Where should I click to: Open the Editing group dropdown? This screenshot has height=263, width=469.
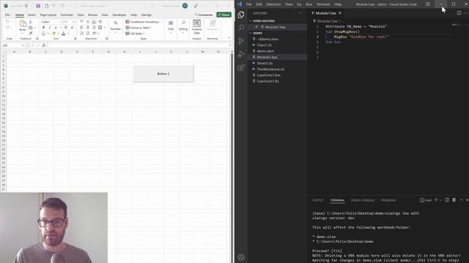click(x=183, y=26)
